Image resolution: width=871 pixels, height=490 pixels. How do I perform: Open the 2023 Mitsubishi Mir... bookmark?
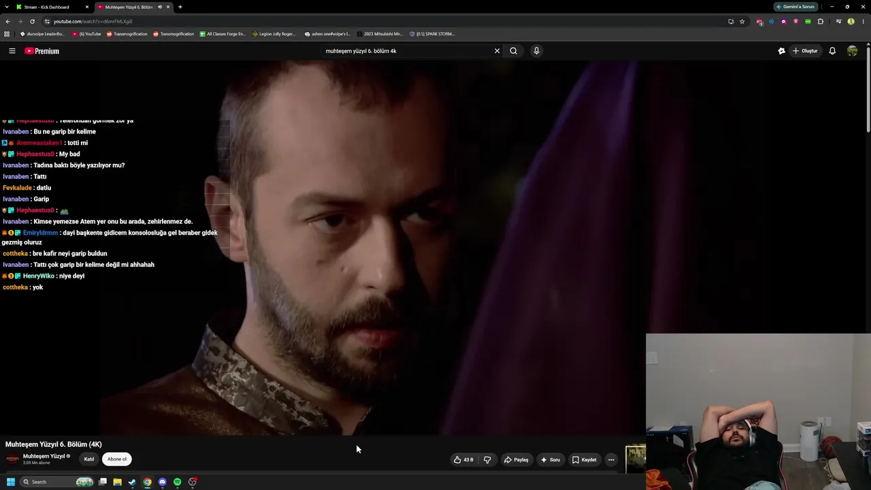(380, 34)
